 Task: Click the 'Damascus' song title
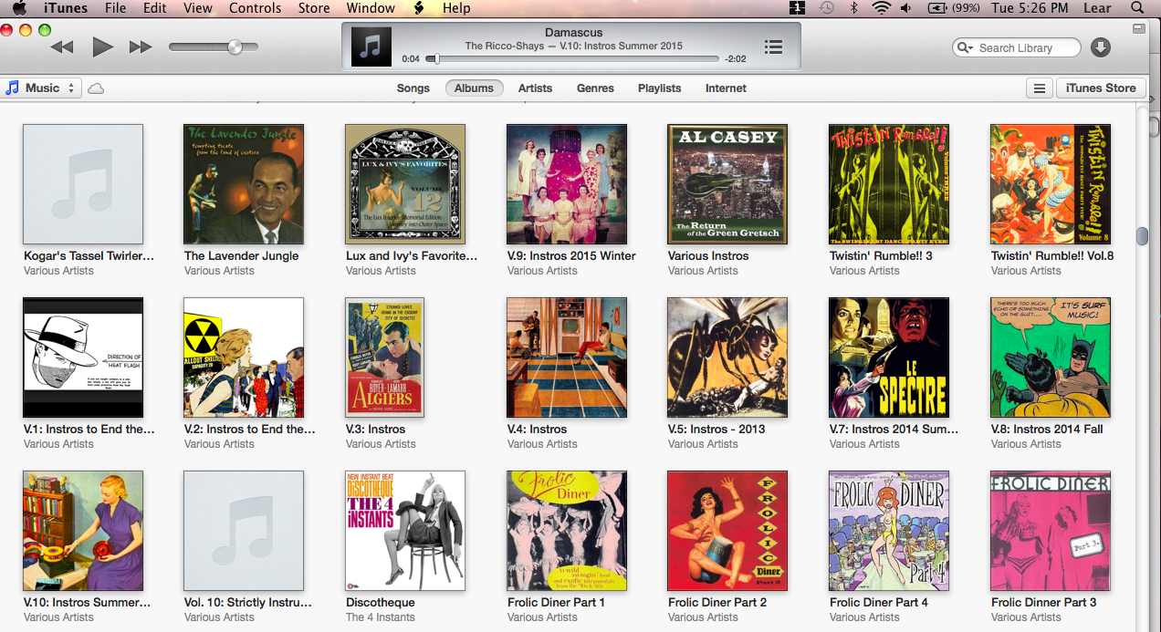pyautogui.click(x=573, y=32)
